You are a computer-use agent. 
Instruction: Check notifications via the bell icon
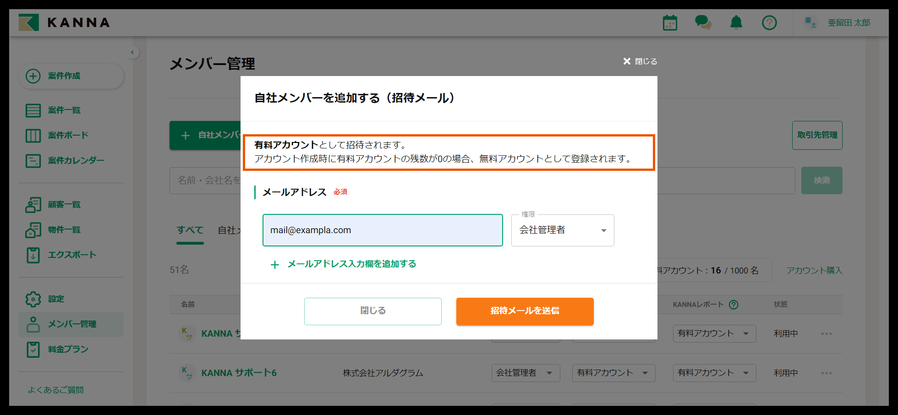click(736, 22)
